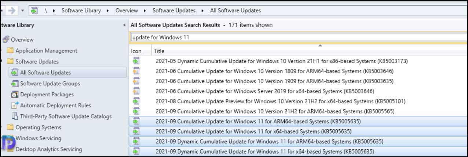Expand the arrow after Software Updates breadcrumb
Screen dimensions: 468x157
click(203, 11)
